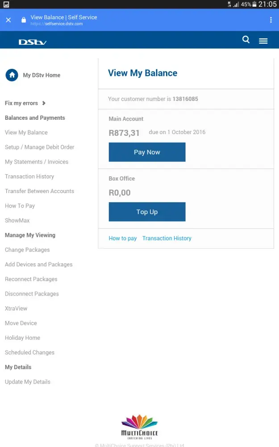
Task: Expand the Fix my errors arrow
Action: pyautogui.click(x=44, y=103)
